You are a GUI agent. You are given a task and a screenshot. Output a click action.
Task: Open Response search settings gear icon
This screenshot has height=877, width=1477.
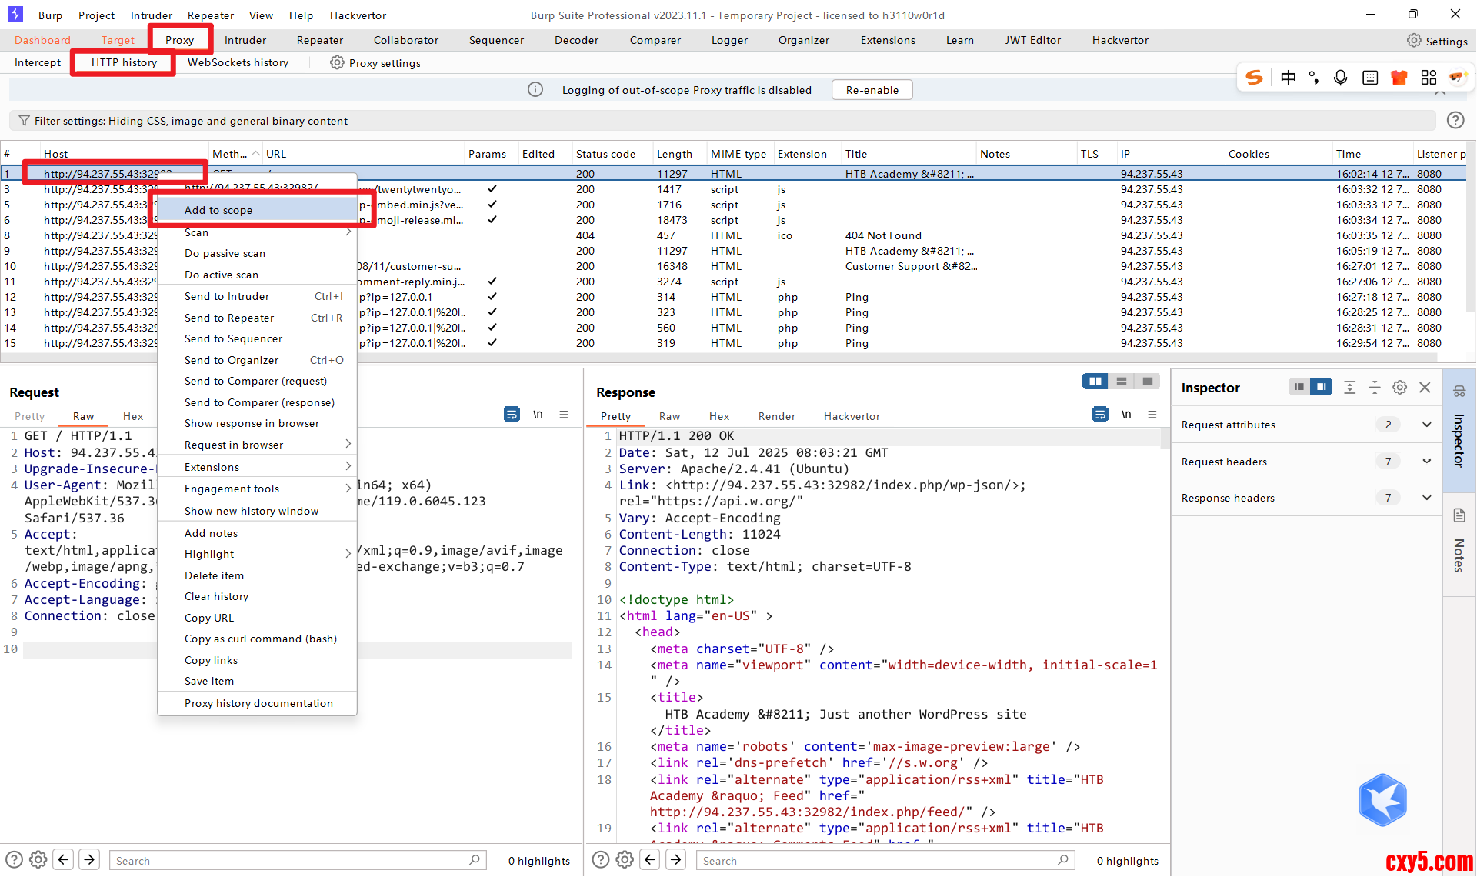coord(625,860)
